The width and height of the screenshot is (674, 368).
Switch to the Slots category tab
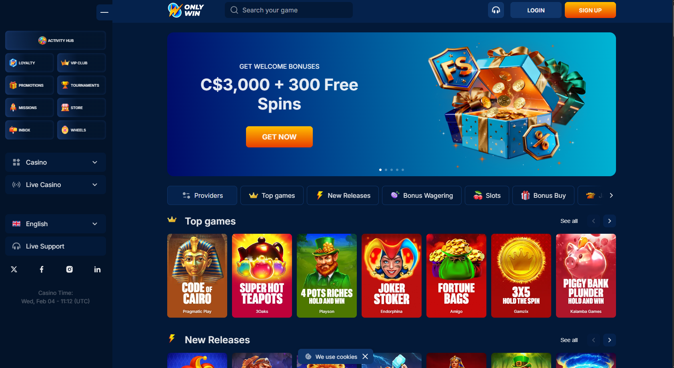tap(487, 195)
